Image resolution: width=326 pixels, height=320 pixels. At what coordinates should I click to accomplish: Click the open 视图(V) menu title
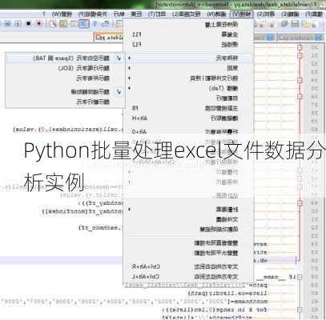(242, 14)
